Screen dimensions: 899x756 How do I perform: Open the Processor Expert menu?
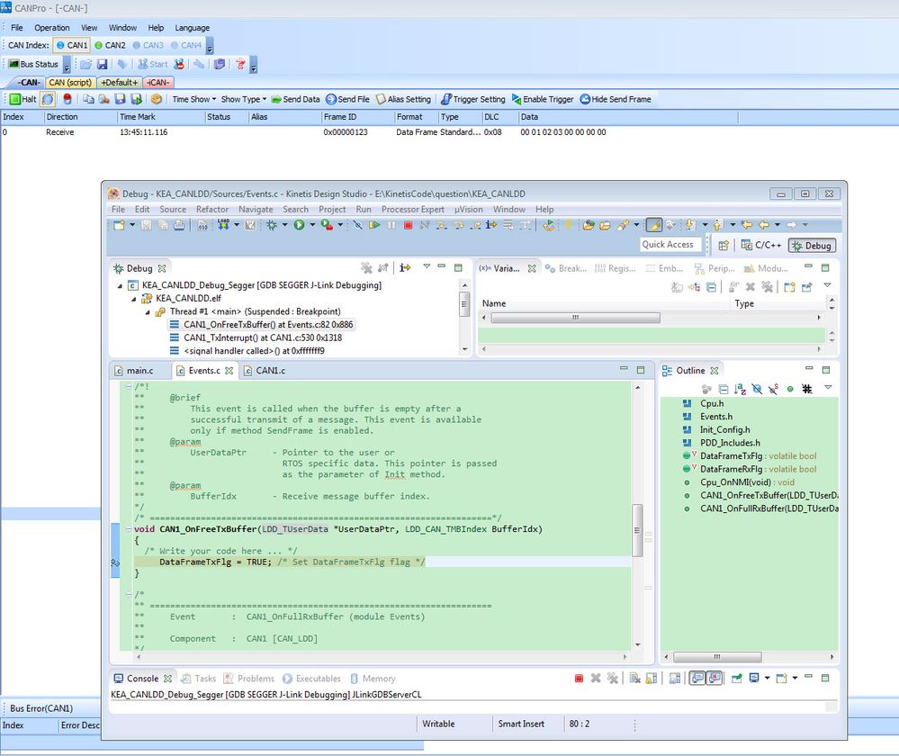click(x=413, y=210)
